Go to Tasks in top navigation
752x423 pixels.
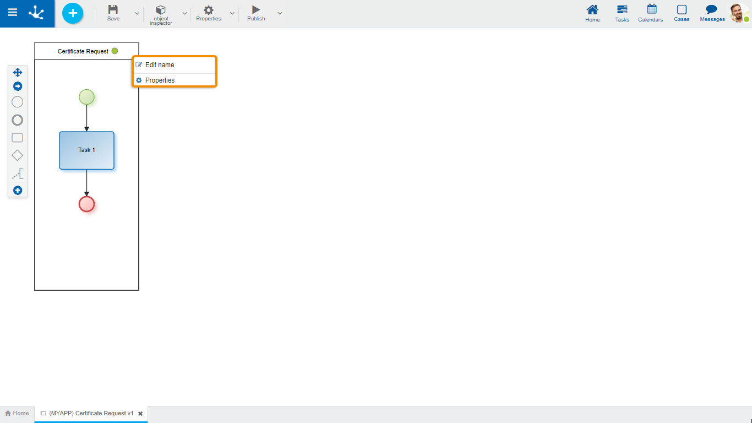point(622,13)
